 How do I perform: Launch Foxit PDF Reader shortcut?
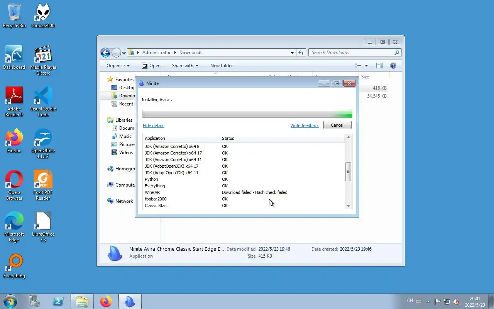43,185
